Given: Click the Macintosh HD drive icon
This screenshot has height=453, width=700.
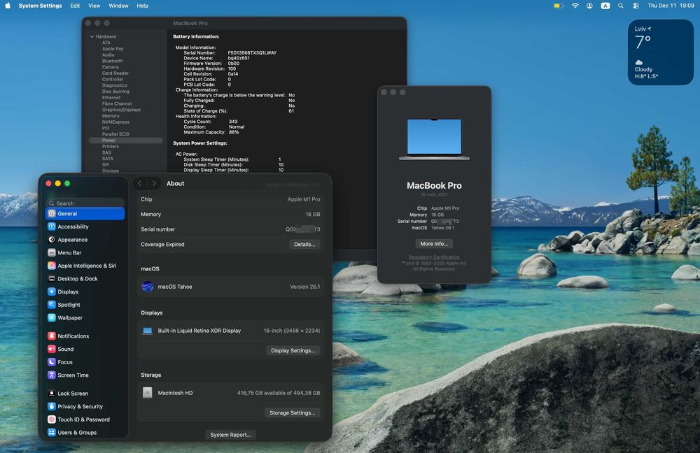Looking at the screenshot, I should (147, 393).
